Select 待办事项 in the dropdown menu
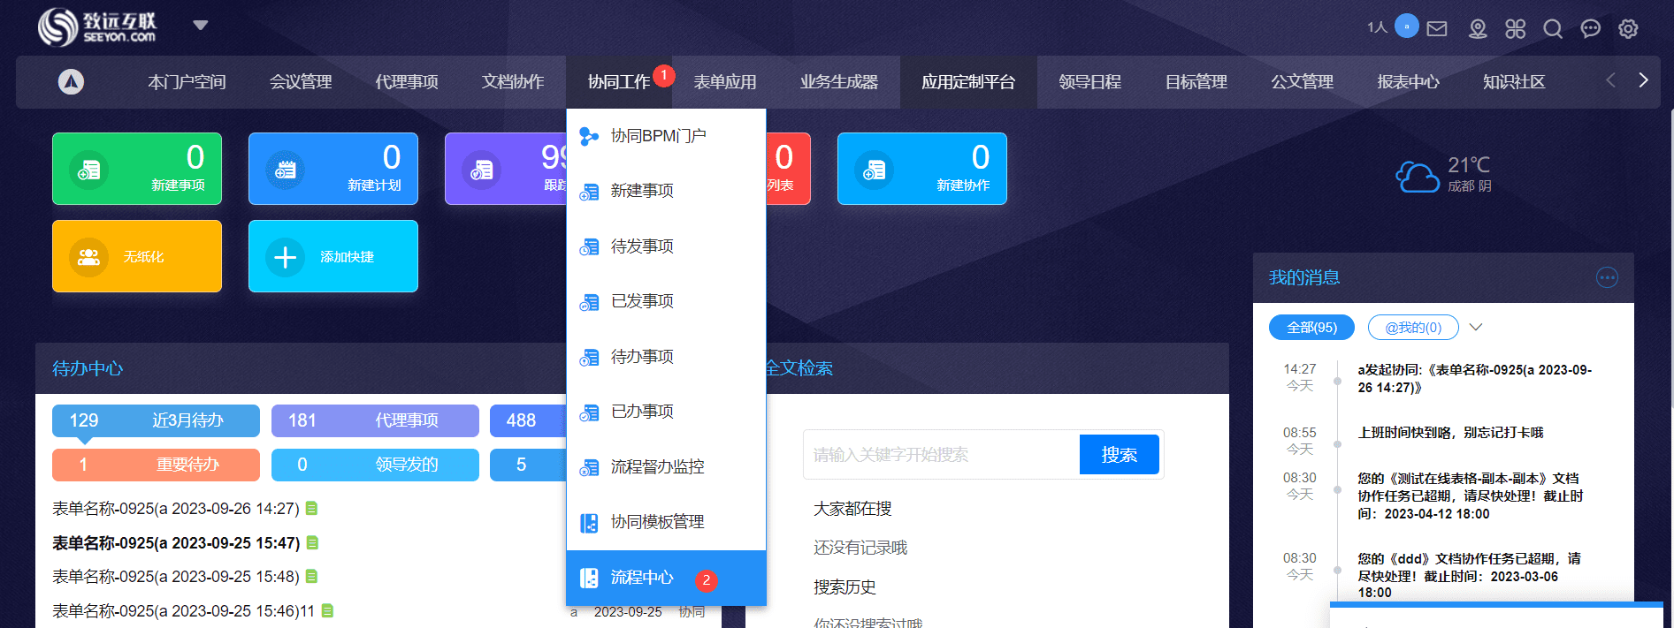 coord(666,357)
